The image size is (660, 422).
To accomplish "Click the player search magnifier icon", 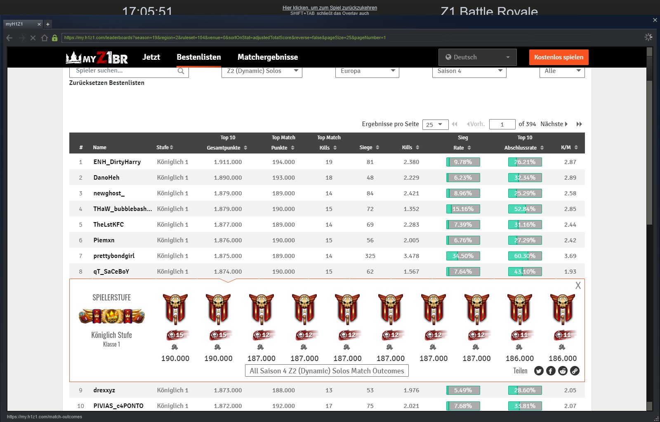I will [181, 71].
